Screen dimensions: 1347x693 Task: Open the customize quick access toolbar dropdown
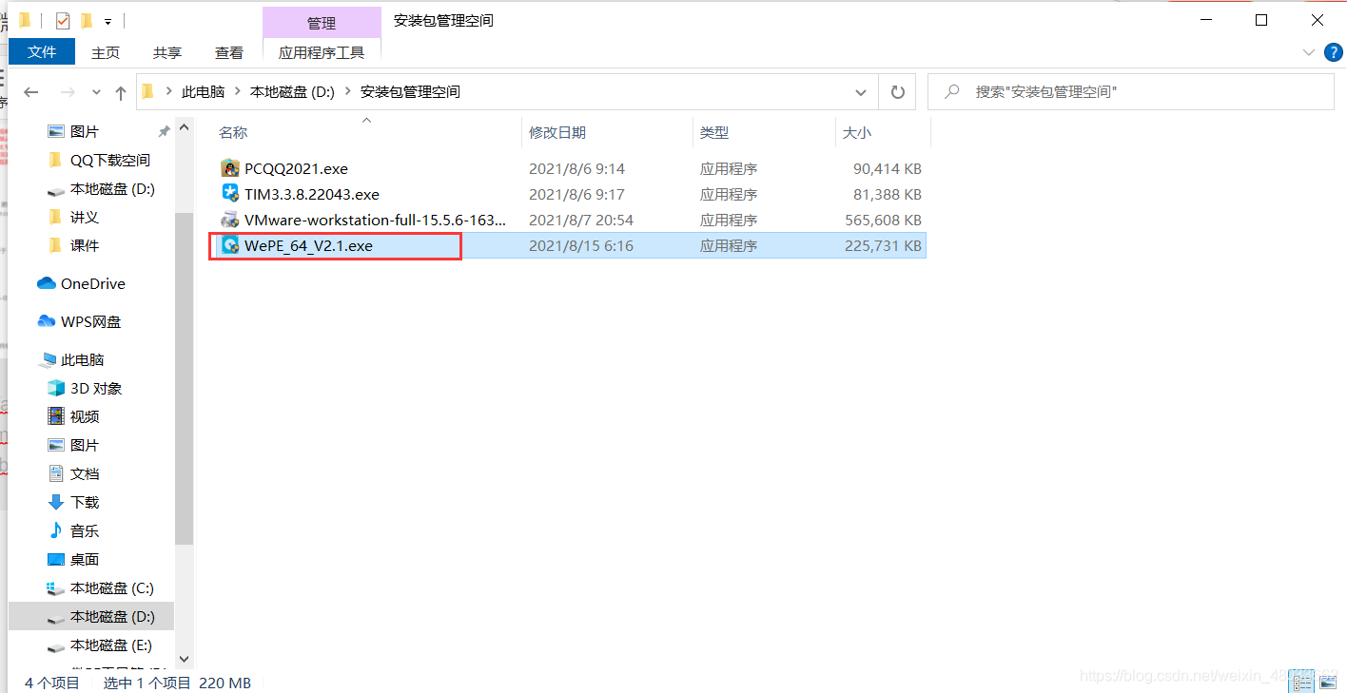(108, 21)
